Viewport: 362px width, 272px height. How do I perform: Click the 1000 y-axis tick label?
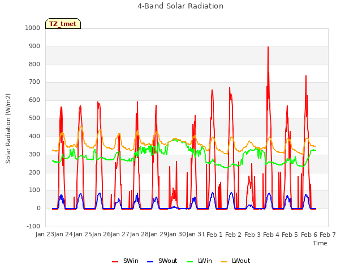coord(33,28)
